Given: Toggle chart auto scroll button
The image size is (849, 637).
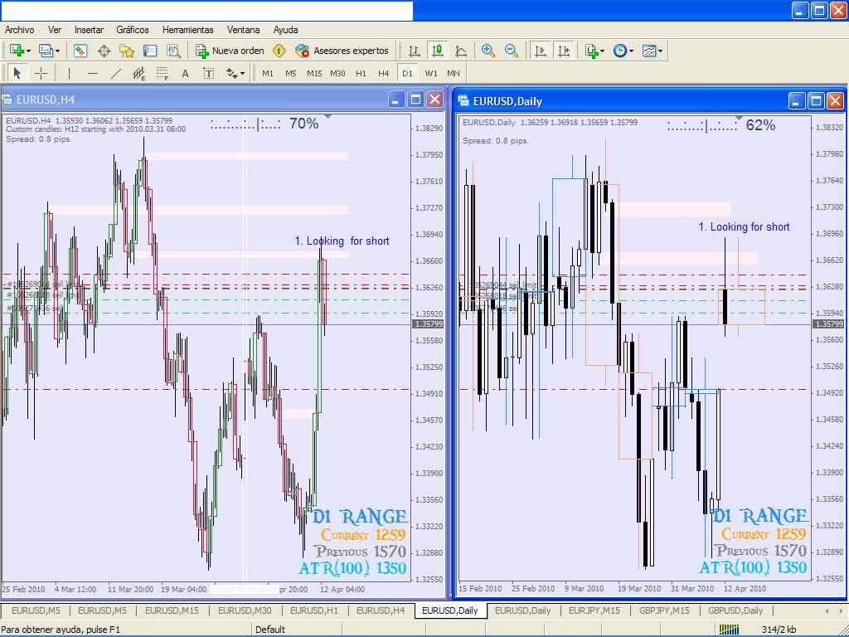Looking at the screenshot, I should pos(541,51).
